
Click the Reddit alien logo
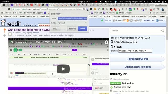(x=3, y=22)
